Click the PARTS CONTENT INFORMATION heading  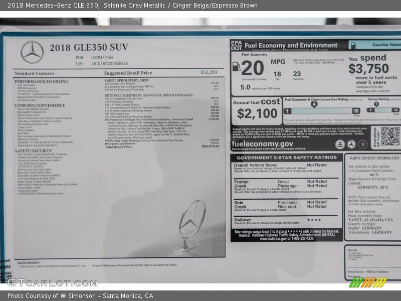tap(374, 158)
